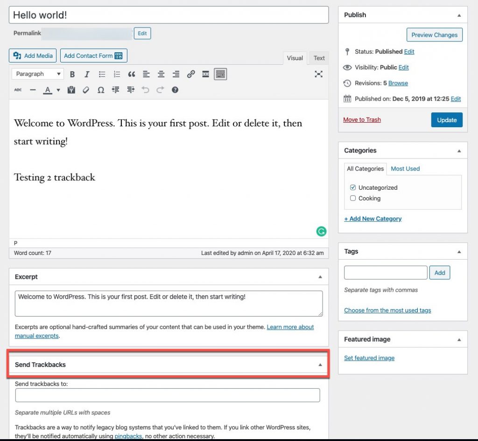
Task: Click + Add New Category link
Action: 373,219
